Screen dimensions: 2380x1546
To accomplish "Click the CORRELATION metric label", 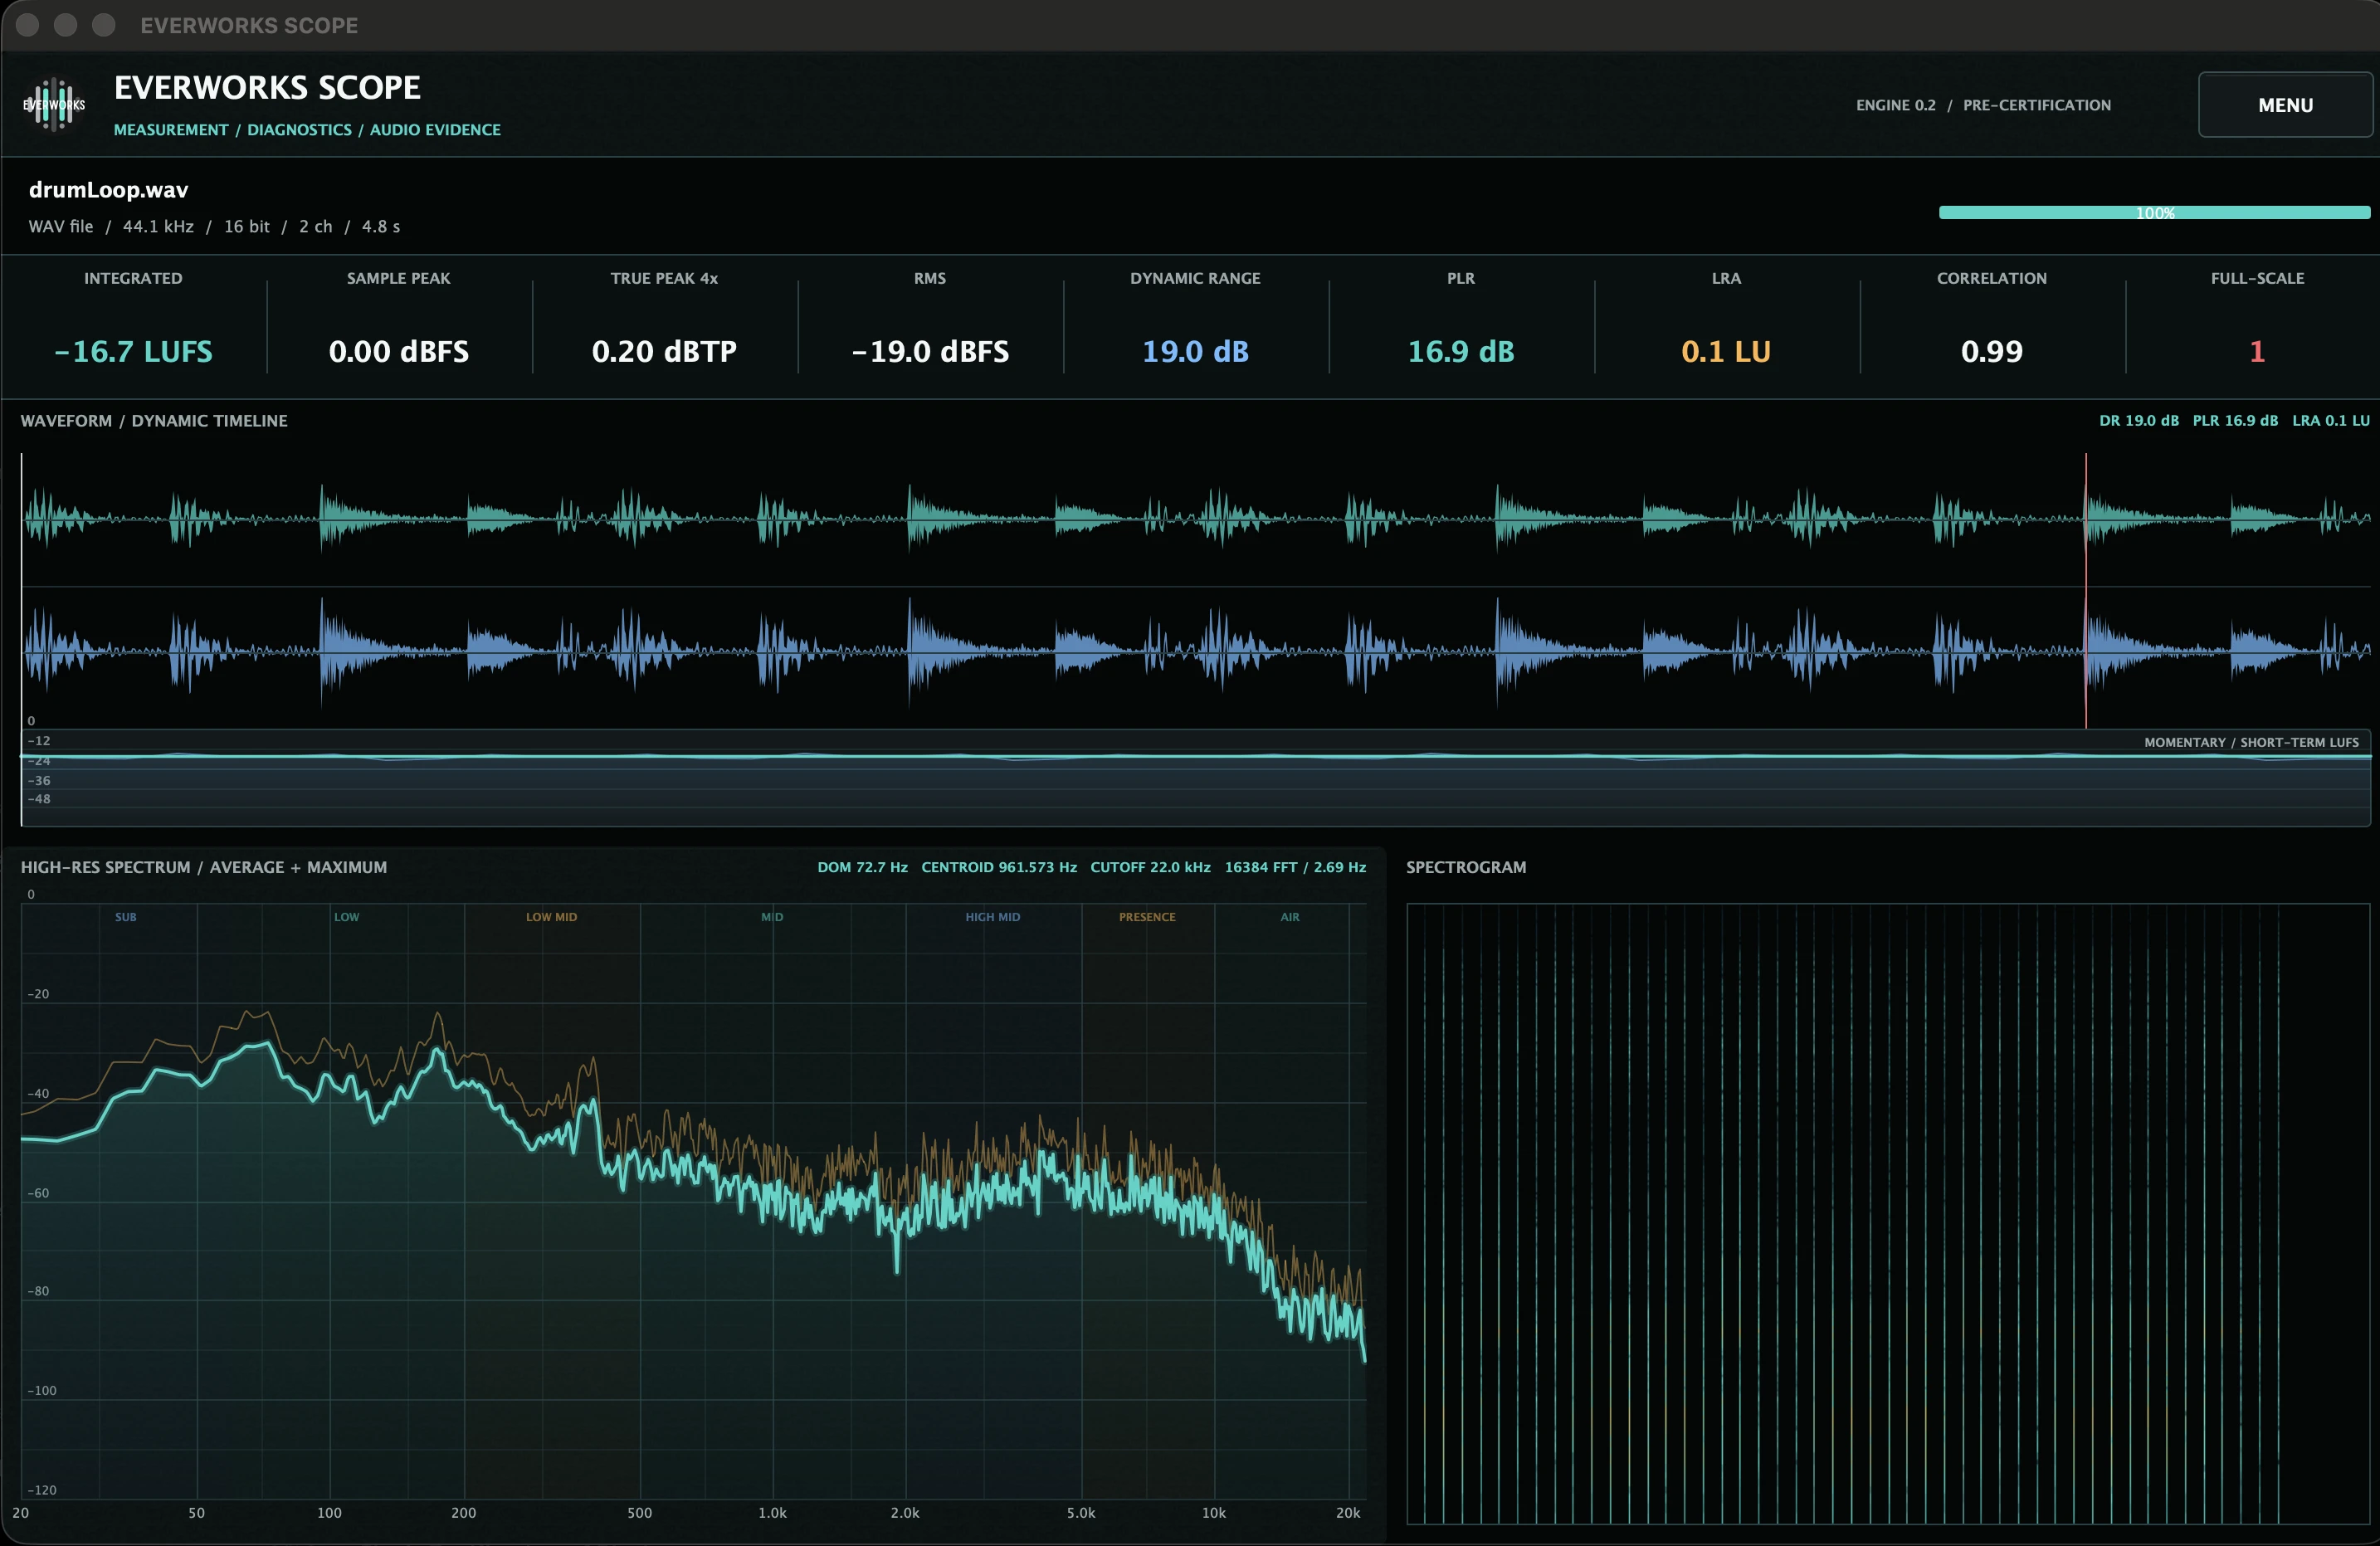I will tap(1991, 279).
